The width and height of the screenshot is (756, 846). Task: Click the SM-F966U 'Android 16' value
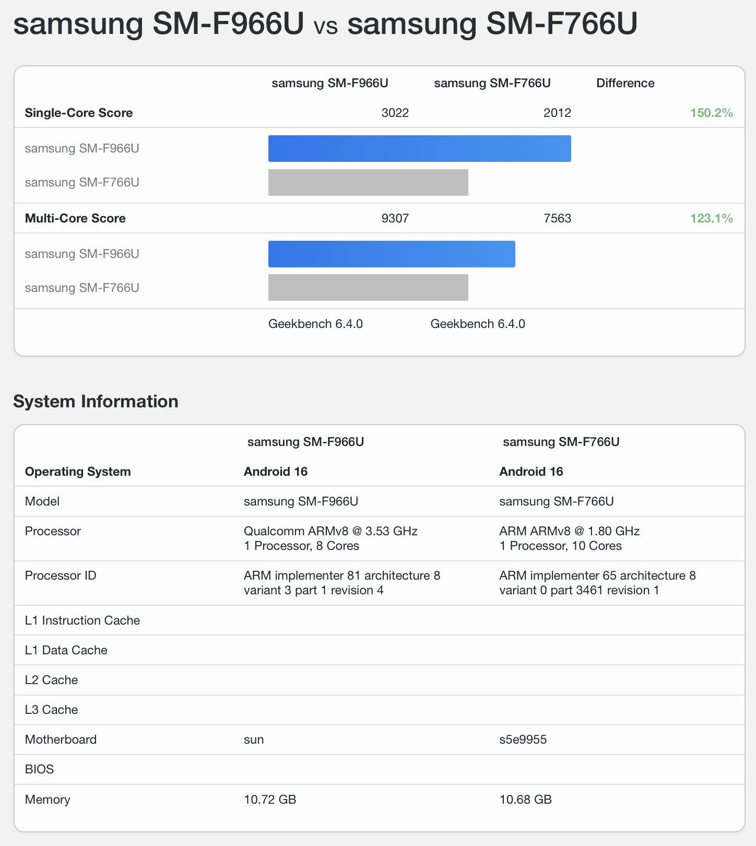click(x=276, y=472)
